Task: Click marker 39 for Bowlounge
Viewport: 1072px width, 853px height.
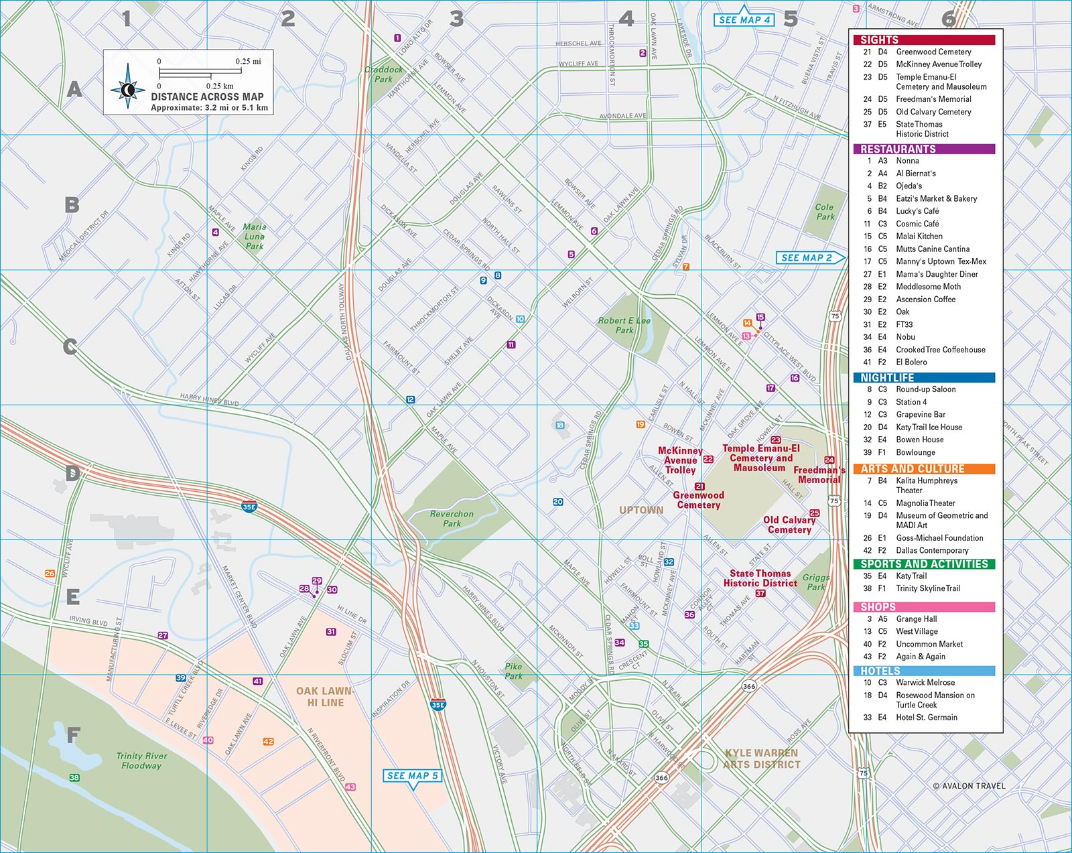Action: click(181, 678)
